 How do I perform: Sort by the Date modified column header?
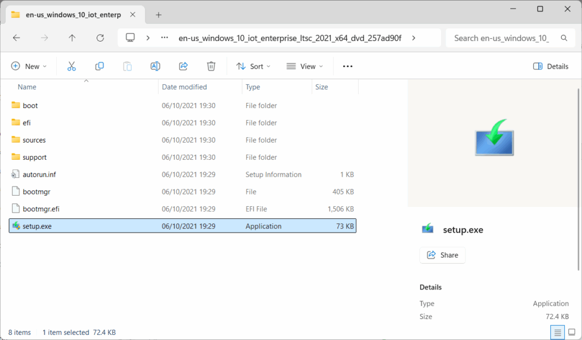click(185, 87)
